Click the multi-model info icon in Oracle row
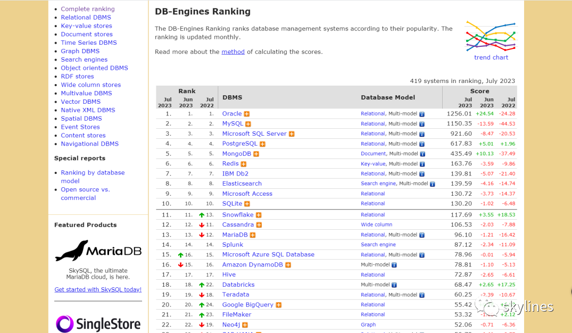572x333 pixels. (x=422, y=114)
